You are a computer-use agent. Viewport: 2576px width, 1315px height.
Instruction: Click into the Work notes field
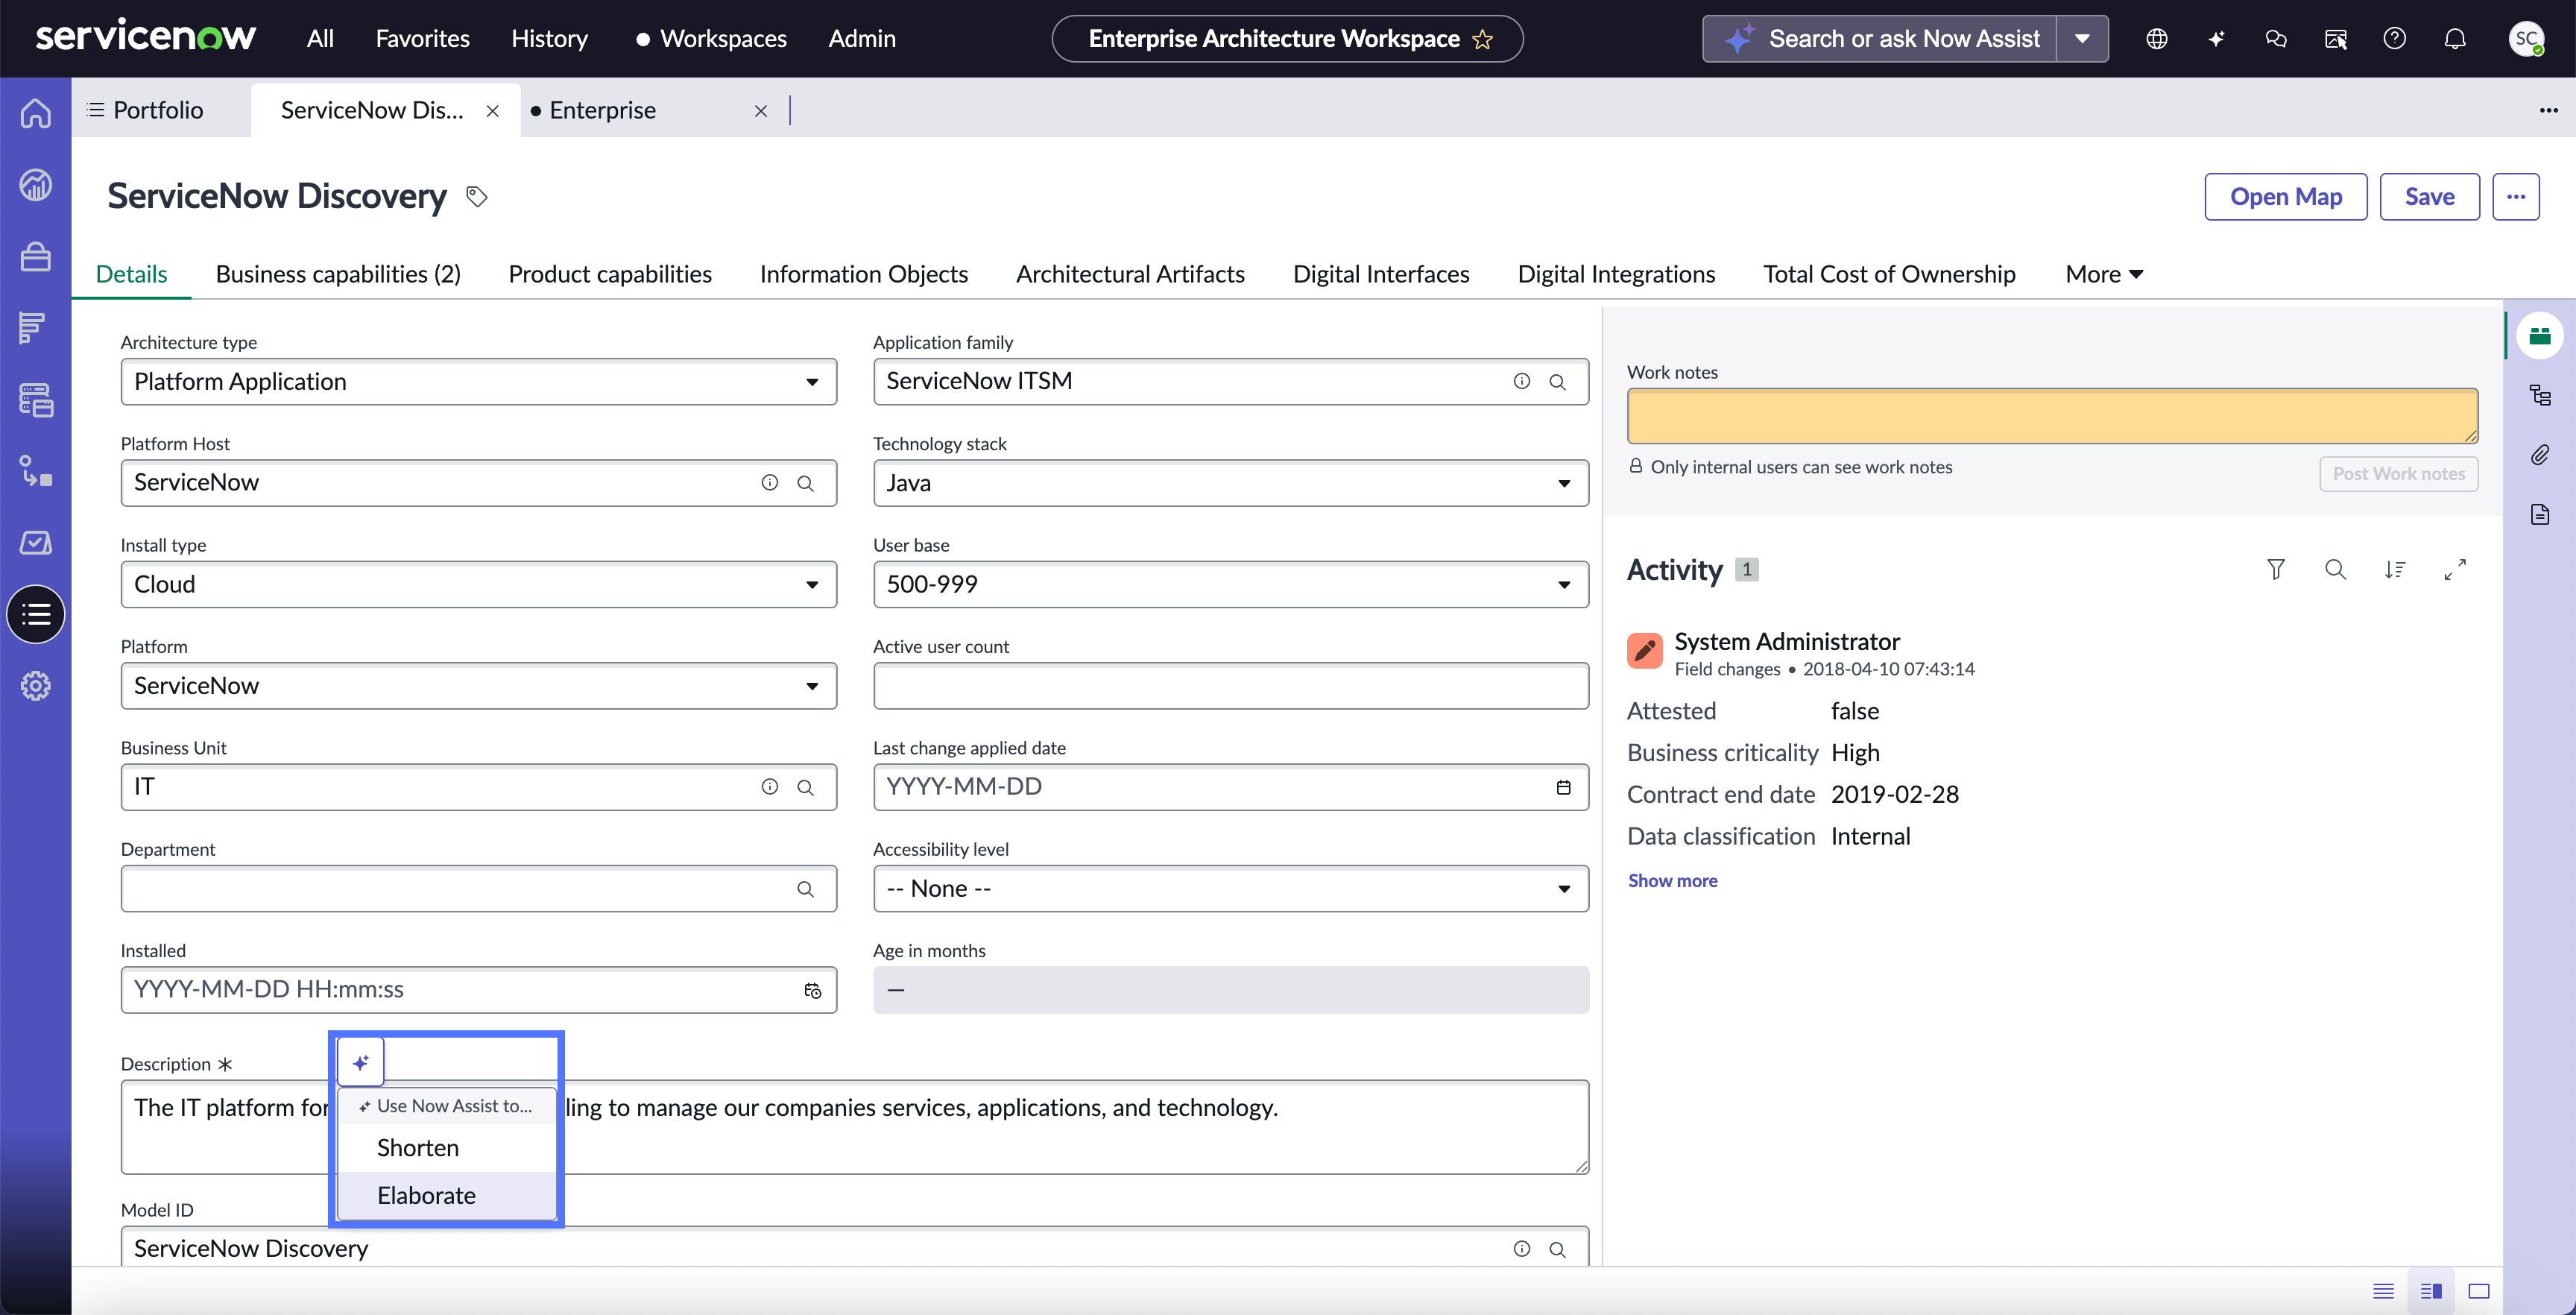pos(2052,416)
